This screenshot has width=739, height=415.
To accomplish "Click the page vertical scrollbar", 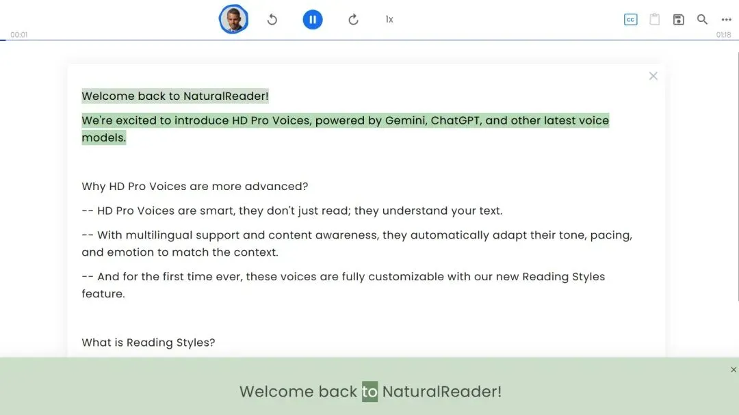I will tap(737, 176).
